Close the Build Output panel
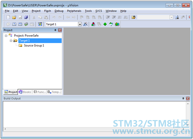The width and height of the screenshot is (193, 139). click(188, 98)
